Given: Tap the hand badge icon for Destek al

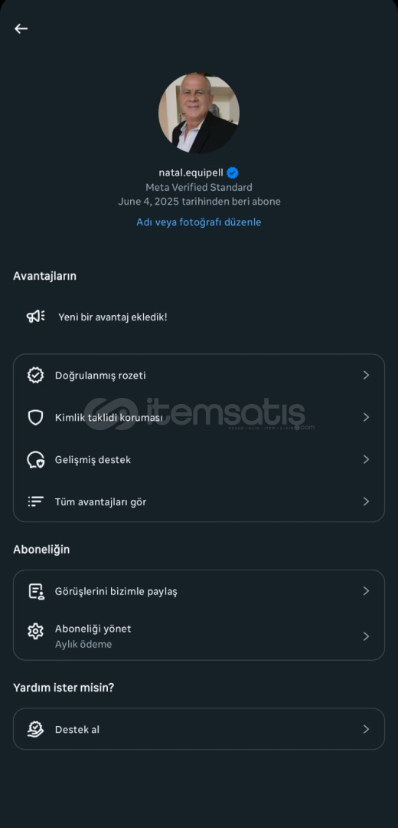Looking at the screenshot, I should pyautogui.click(x=35, y=729).
